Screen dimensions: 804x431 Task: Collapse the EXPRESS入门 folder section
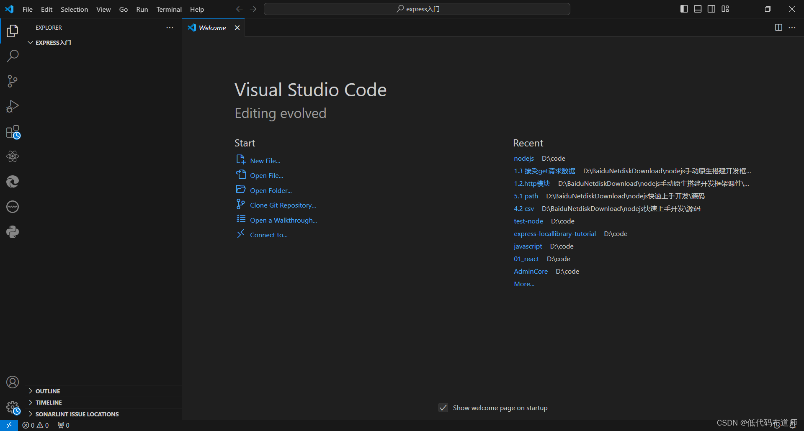tap(103, 43)
